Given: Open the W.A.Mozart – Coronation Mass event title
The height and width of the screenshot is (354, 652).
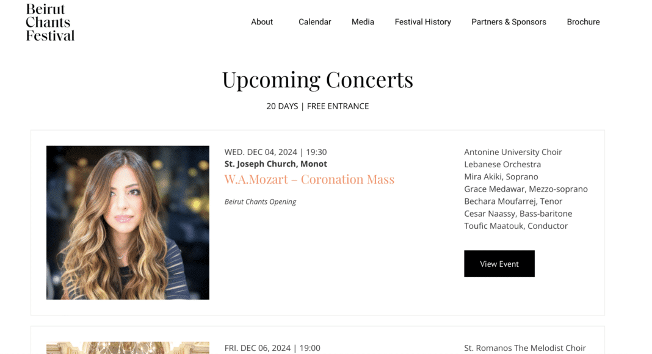Looking at the screenshot, I should (309, 179).
